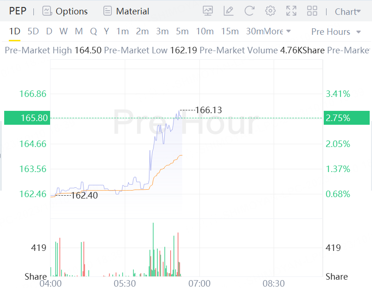
Task: Click the Pre-Market Volume value 4.76KShare
Action: [x=302, y=50]
